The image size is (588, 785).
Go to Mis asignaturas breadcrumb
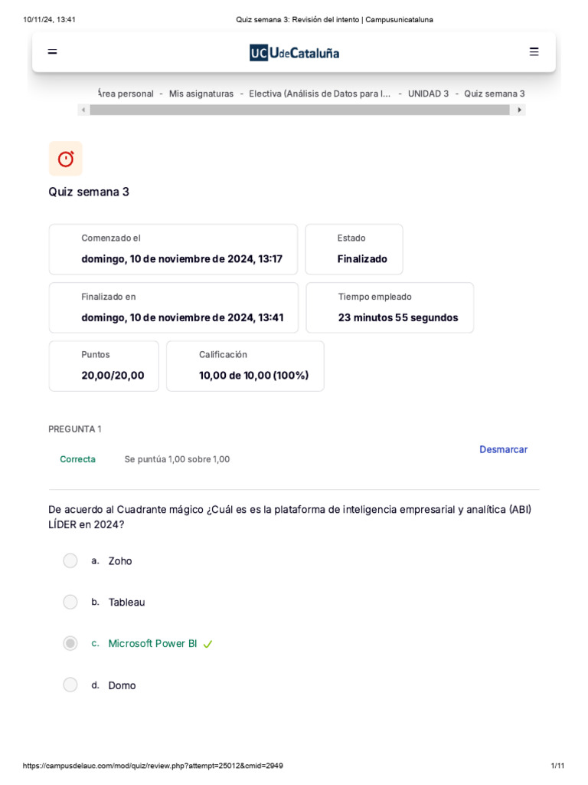(x=201, y=94)
